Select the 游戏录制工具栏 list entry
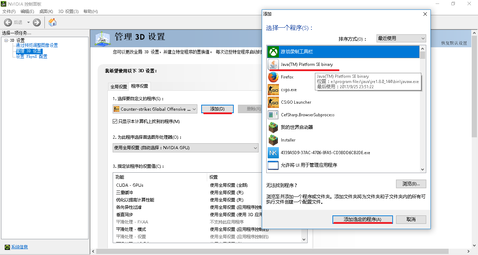The image size is (478, 255). [343, 52]
